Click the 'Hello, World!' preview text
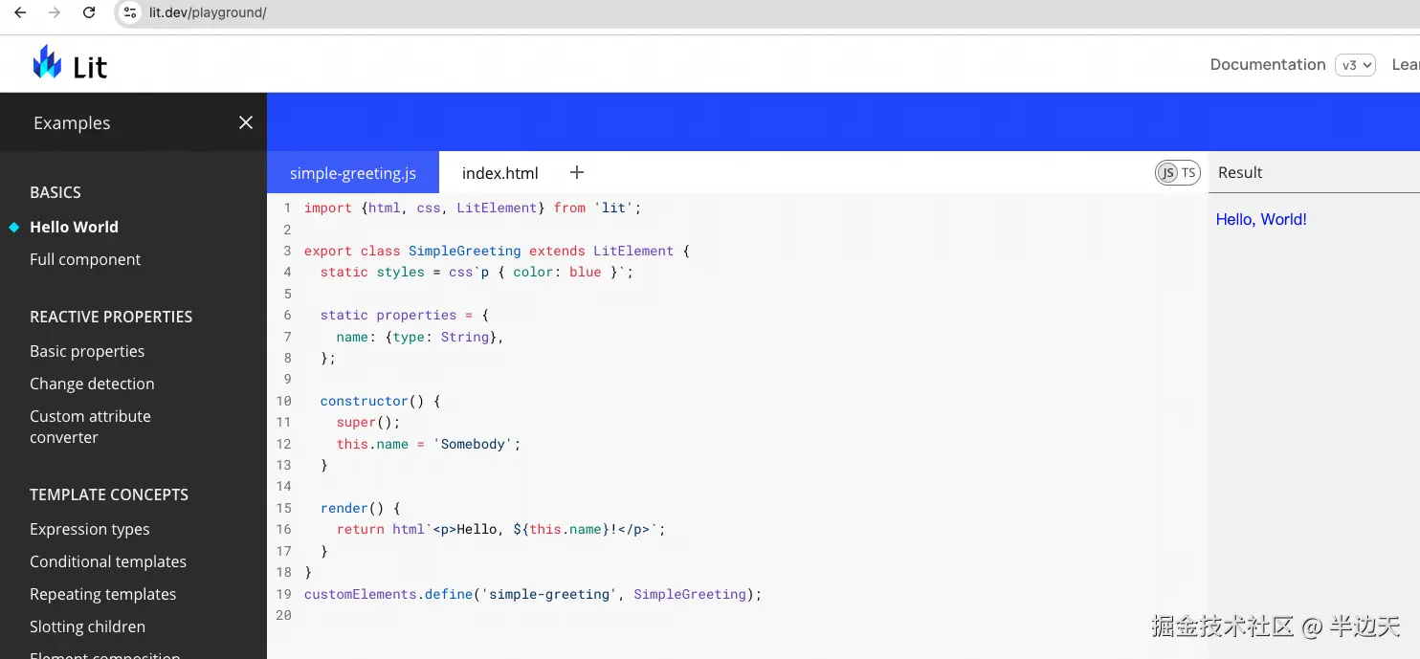This screenshot has width=1420, height=659. (1261, 219)
